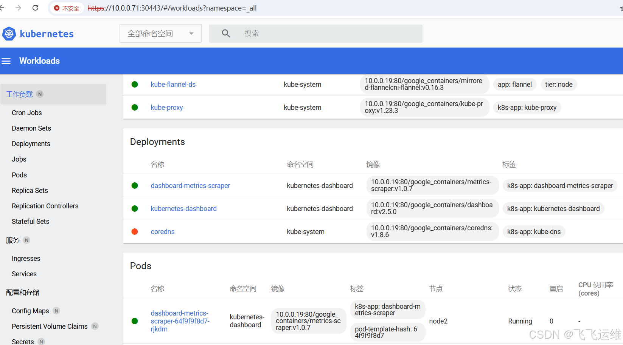Click the CPU 使用率 (cores) column header
The width and height of the screenshot is (623, 345).
point(596,289)
